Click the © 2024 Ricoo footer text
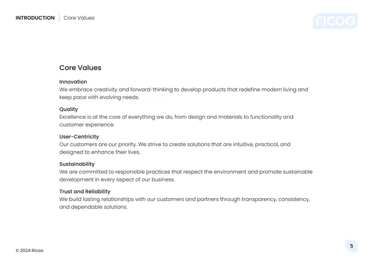372x263 pixels. click(x=30, y=251)
